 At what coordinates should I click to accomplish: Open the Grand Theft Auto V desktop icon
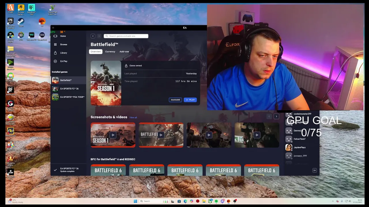[x=52, y=9]
